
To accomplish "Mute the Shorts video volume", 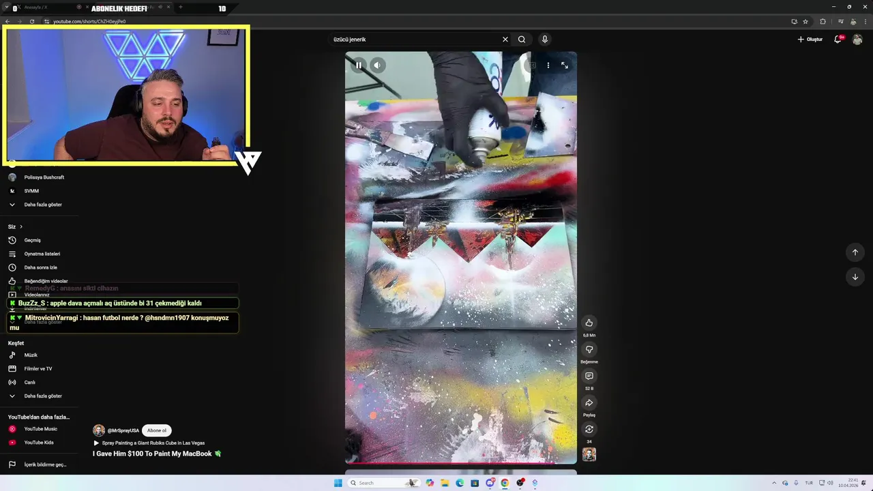I will point(377,65).
